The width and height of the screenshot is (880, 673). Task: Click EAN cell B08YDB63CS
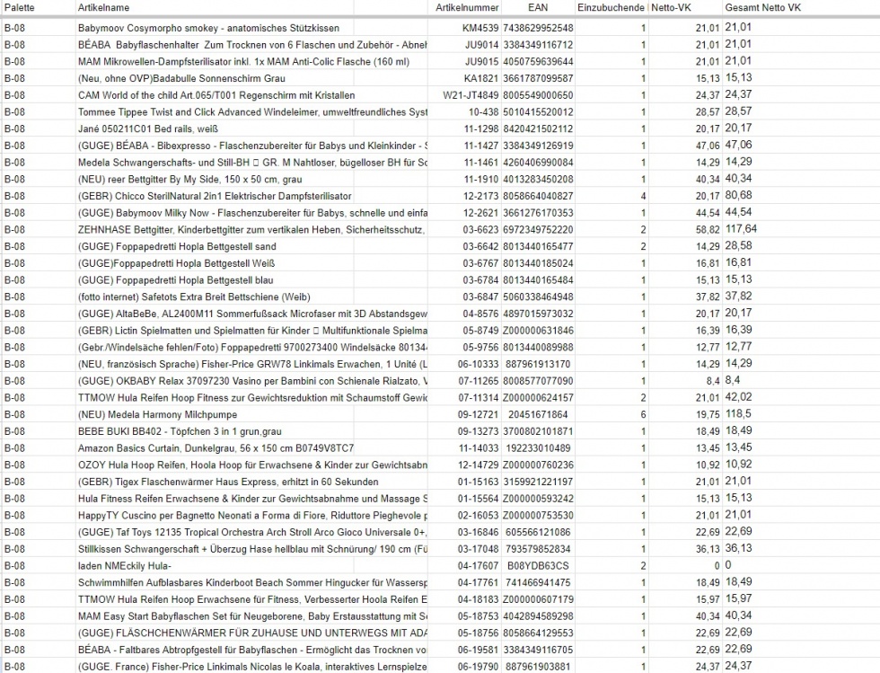(x=538, y=566)
